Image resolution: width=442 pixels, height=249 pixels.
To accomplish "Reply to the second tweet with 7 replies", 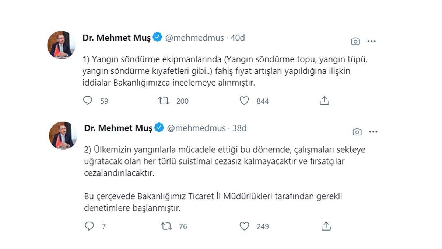I will 87,225.
